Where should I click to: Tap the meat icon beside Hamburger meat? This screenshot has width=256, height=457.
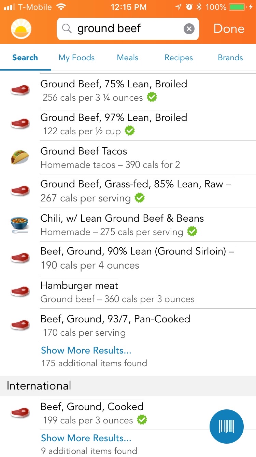(20, 292)
